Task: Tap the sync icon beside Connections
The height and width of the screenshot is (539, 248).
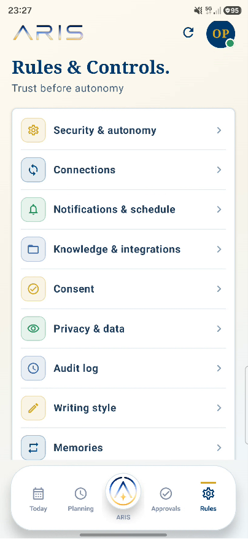Action: point(33,170)
